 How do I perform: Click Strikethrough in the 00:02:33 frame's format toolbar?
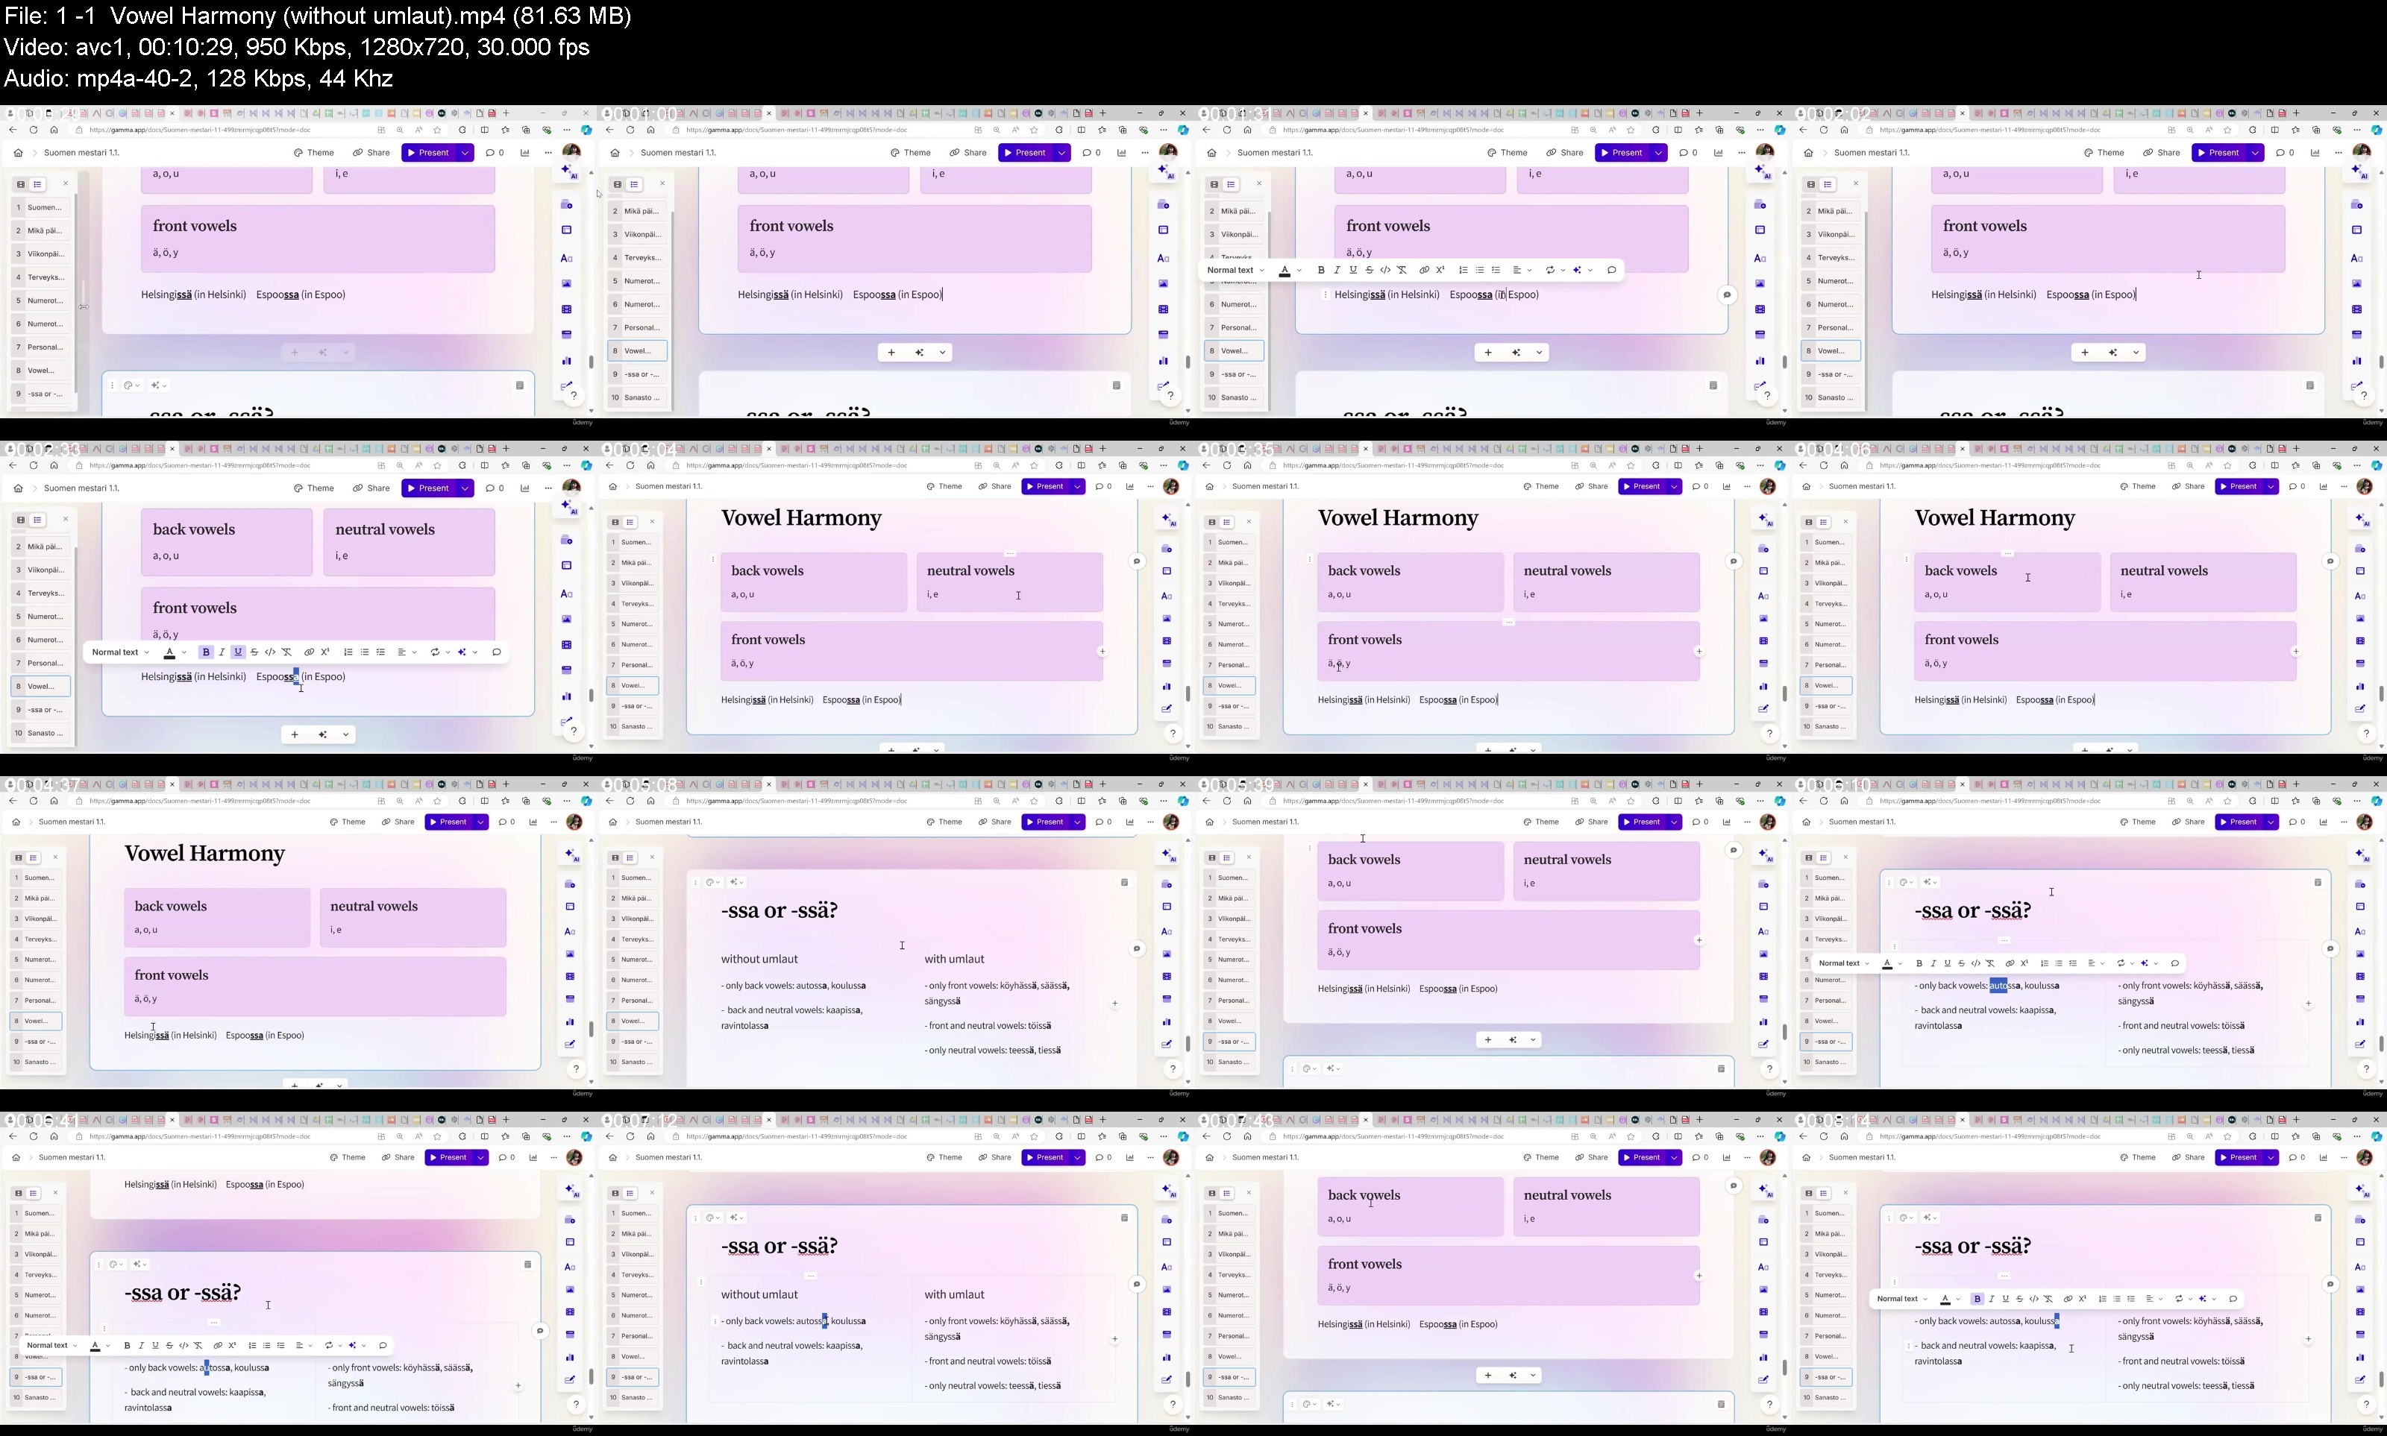point(254,652)
